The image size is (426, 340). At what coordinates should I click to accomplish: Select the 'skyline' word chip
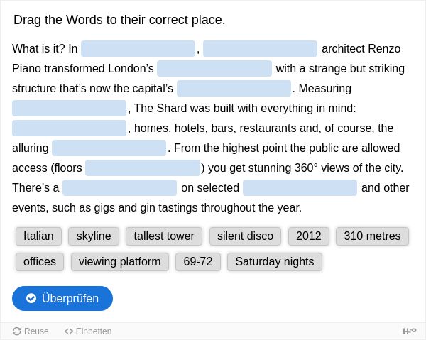94,236
